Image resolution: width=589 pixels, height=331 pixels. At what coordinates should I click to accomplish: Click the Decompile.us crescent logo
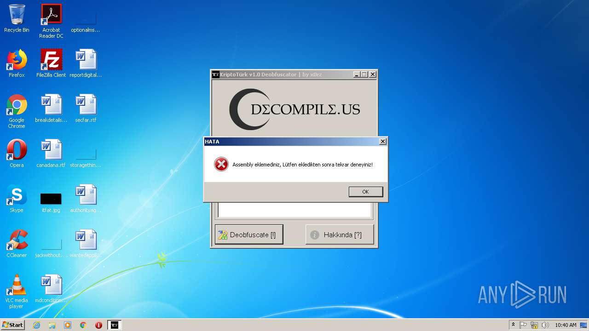tap(294, 109)
